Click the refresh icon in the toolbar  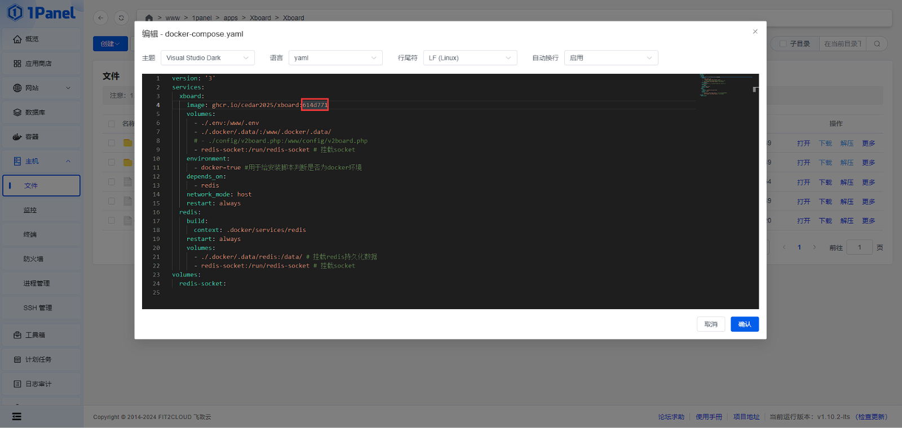pyautogui.click(x=121, y=18)
